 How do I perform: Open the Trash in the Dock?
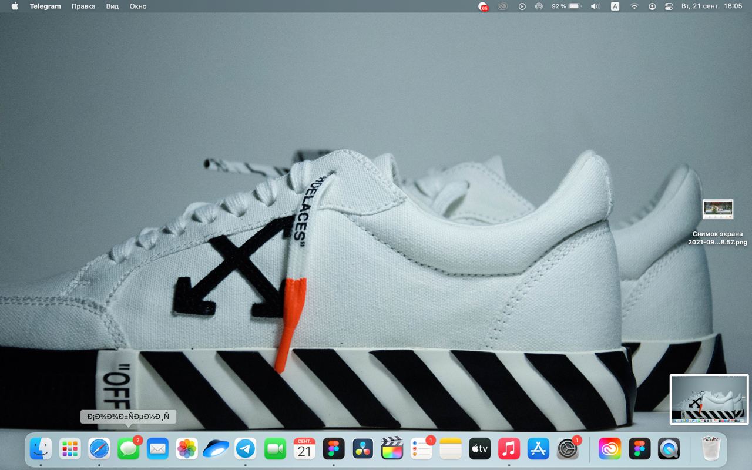[711, 449]
